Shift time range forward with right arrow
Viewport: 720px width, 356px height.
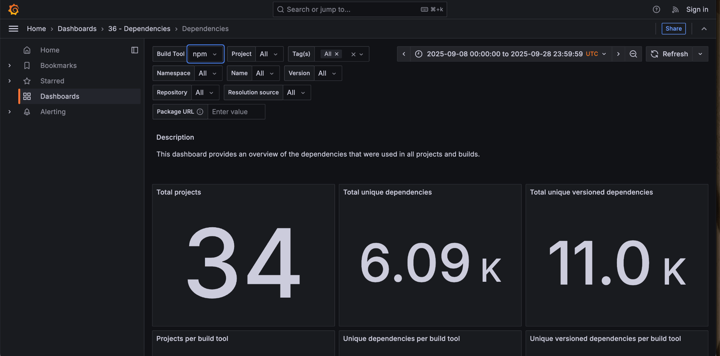pos(618,54)
